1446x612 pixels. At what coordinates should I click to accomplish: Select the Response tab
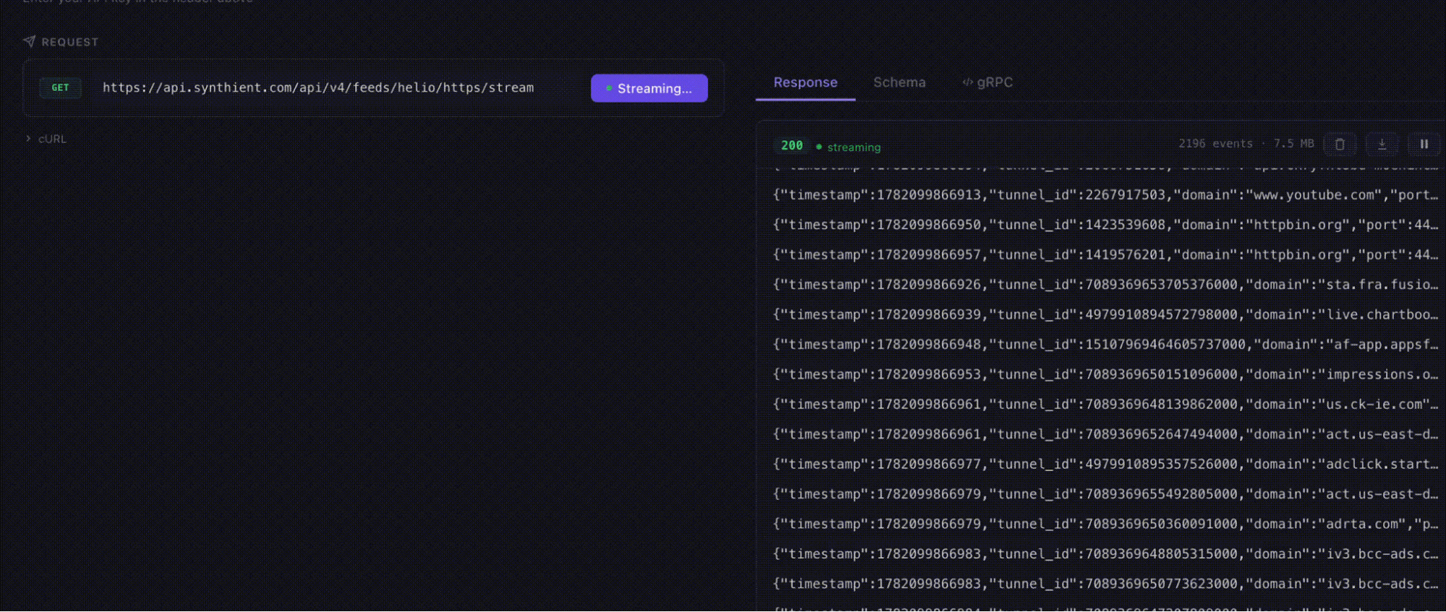coord(805,82)
